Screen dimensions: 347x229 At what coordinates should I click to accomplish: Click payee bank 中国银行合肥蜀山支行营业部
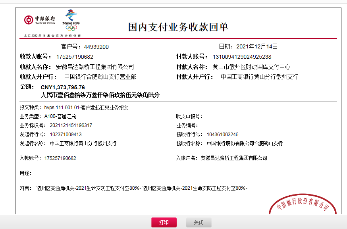tap(100, 77)
